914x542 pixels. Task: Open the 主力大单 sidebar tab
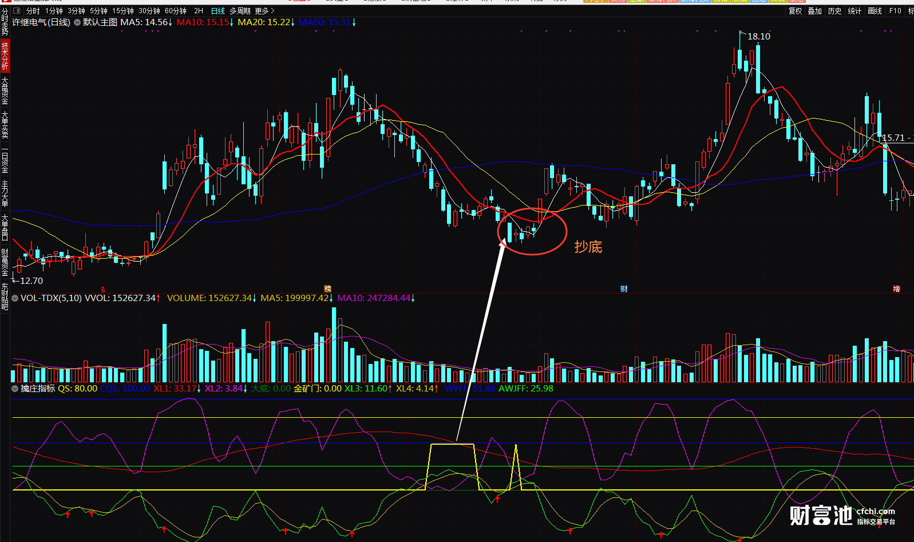5,193
